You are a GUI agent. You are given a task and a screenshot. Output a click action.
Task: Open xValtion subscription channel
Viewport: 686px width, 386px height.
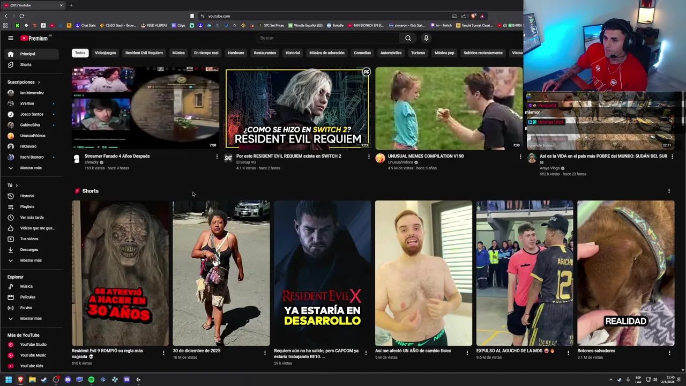(x=32, y=103)
